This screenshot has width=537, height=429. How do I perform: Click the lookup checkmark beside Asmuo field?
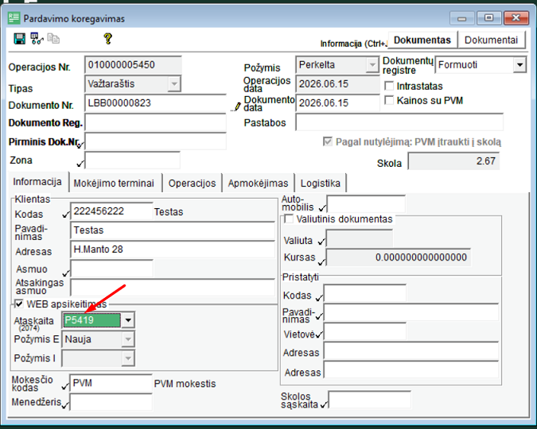click(x=66, y=273)
